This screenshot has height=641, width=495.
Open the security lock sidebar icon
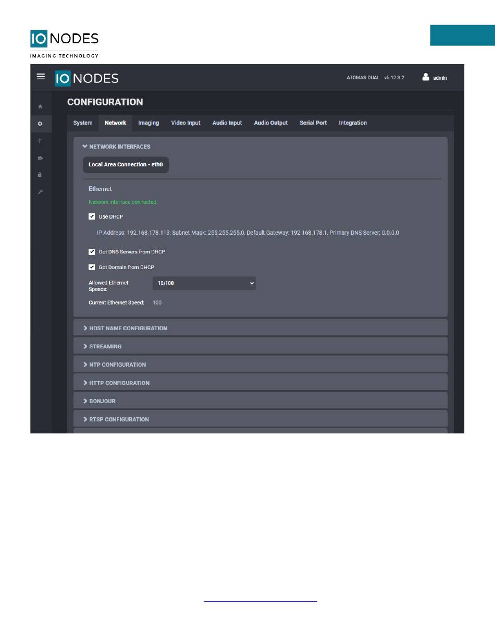tap(40, 175)
